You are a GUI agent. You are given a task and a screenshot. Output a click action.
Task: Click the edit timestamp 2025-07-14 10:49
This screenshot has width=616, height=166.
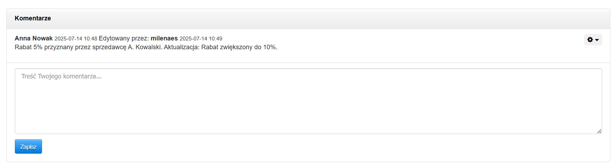pos(201,39)
